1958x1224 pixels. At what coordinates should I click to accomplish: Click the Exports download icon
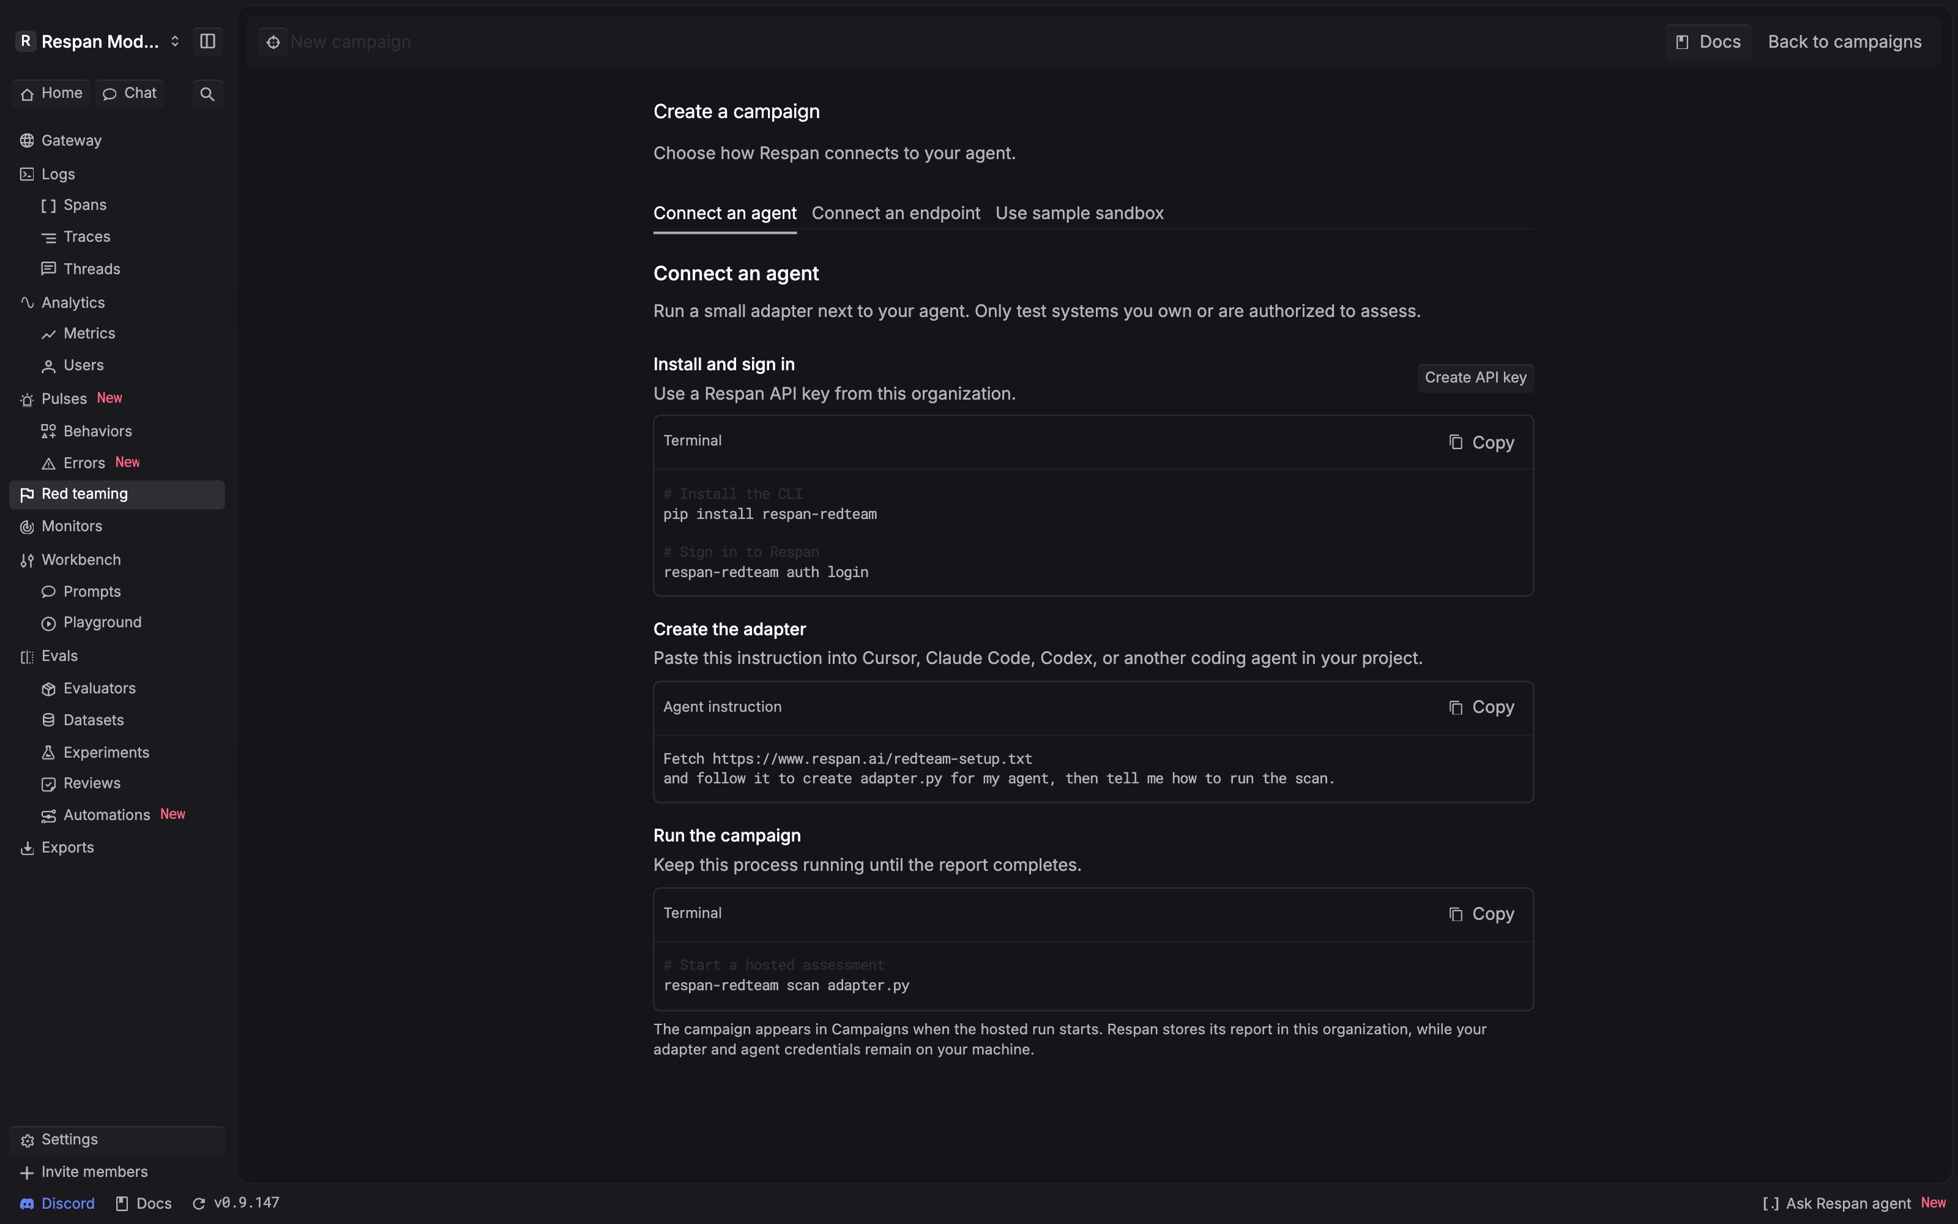(x=27, y=848)
